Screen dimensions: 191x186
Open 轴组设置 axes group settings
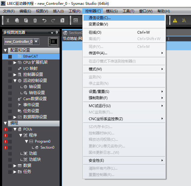tap(37, 93)
